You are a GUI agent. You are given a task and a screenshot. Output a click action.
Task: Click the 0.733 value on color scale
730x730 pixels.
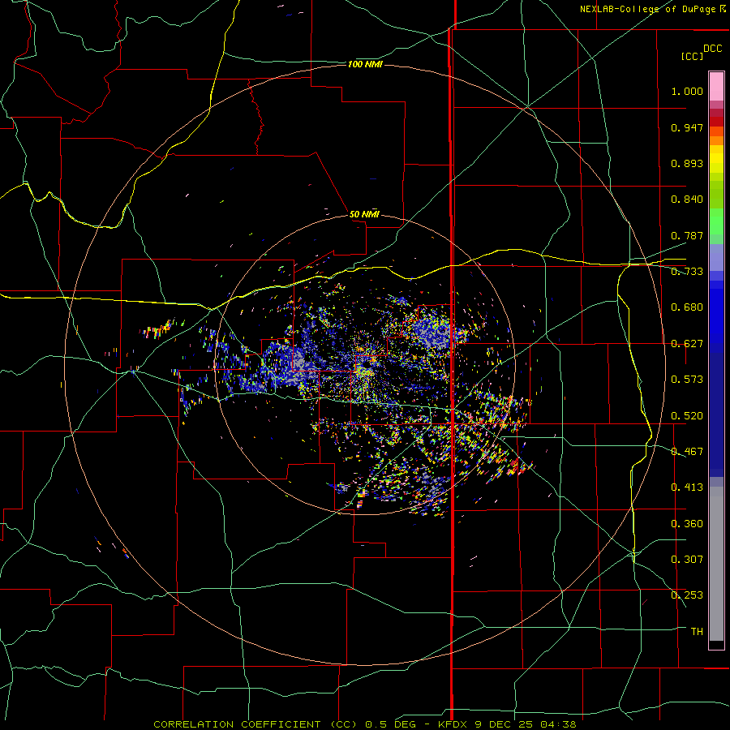687,272
